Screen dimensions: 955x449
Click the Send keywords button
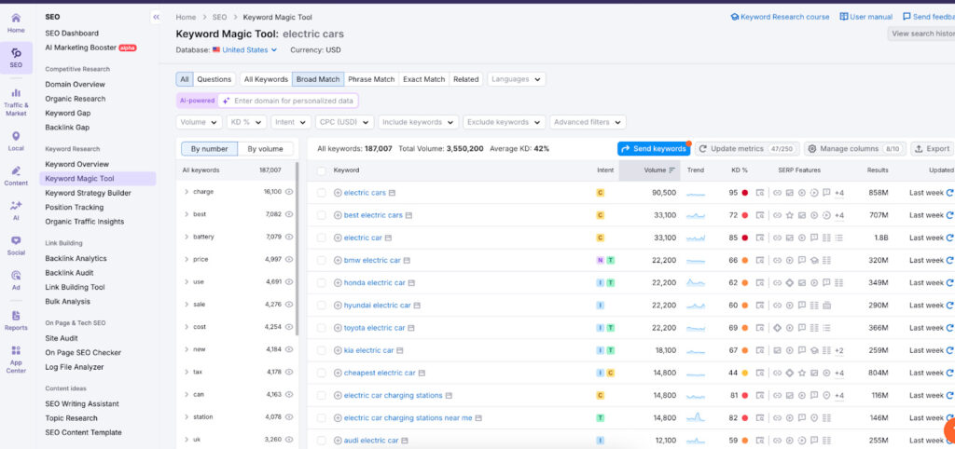point(654,149)
